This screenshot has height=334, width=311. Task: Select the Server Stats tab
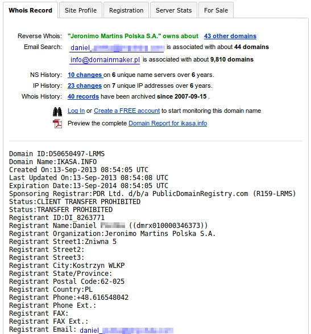point(174,10)
